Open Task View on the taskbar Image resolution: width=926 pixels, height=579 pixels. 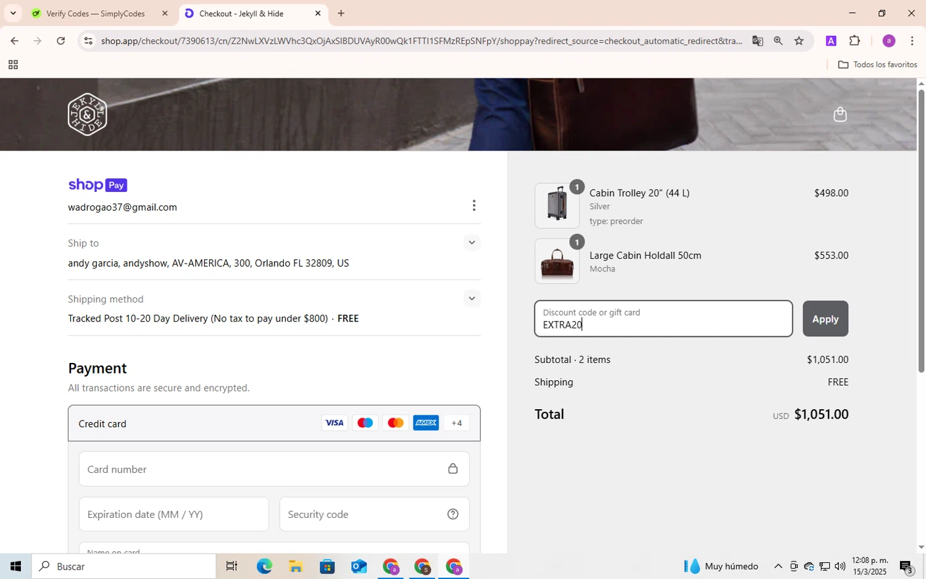point(231,566)
